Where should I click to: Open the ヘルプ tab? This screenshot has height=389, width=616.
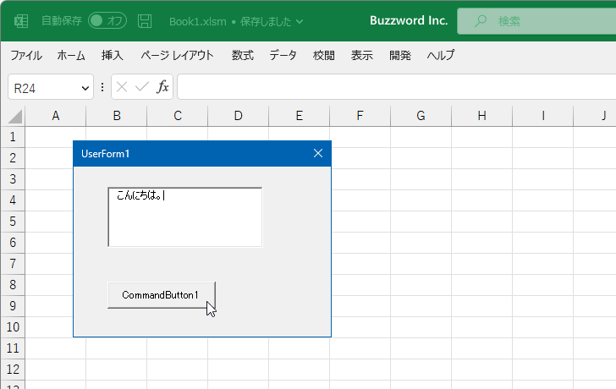click(441, 55)
